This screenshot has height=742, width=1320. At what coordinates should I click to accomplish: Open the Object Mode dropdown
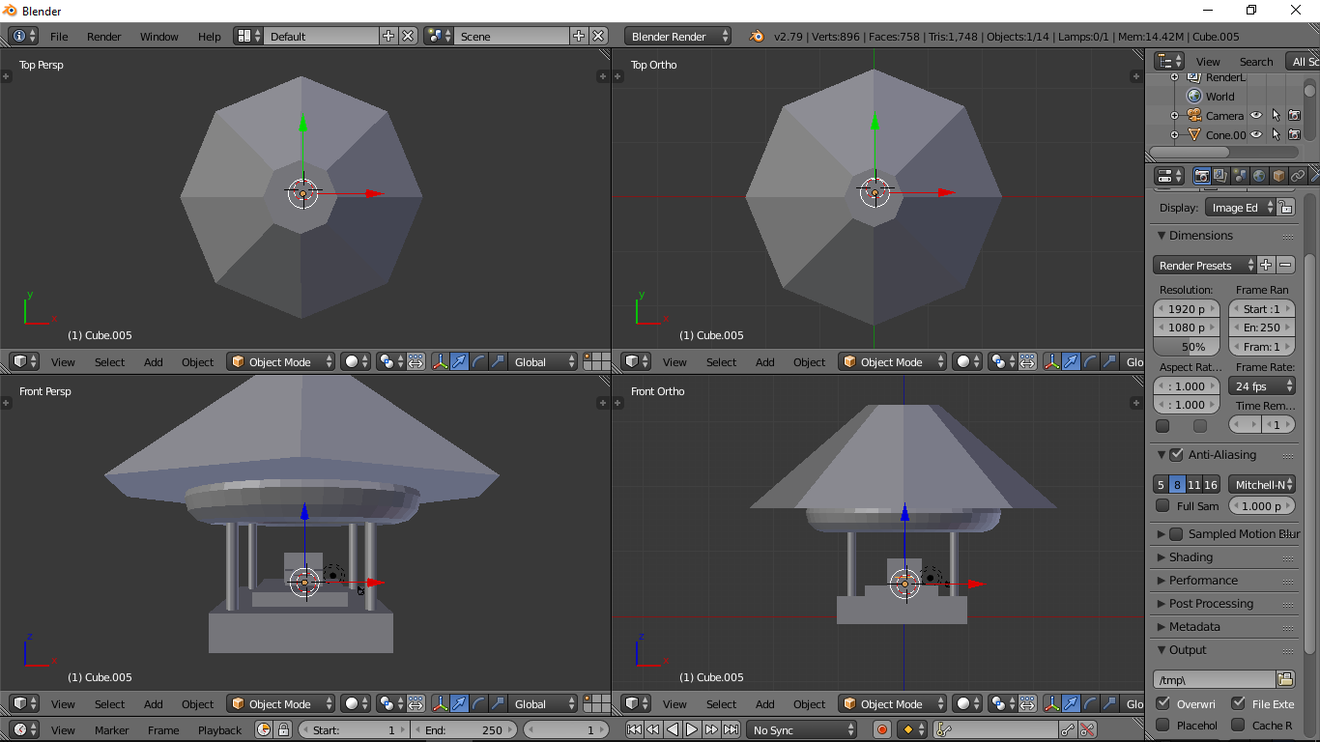point(280,361)
